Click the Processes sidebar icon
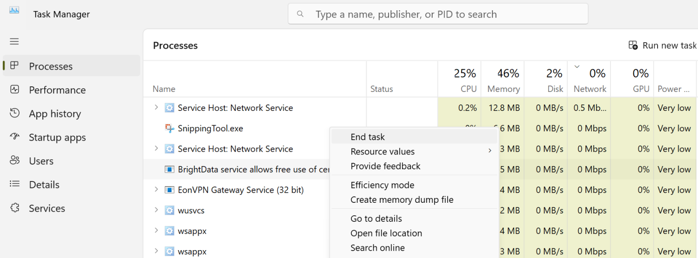This screenshot has height=258, width=698. pyautogui.click(x=14, y=66)
